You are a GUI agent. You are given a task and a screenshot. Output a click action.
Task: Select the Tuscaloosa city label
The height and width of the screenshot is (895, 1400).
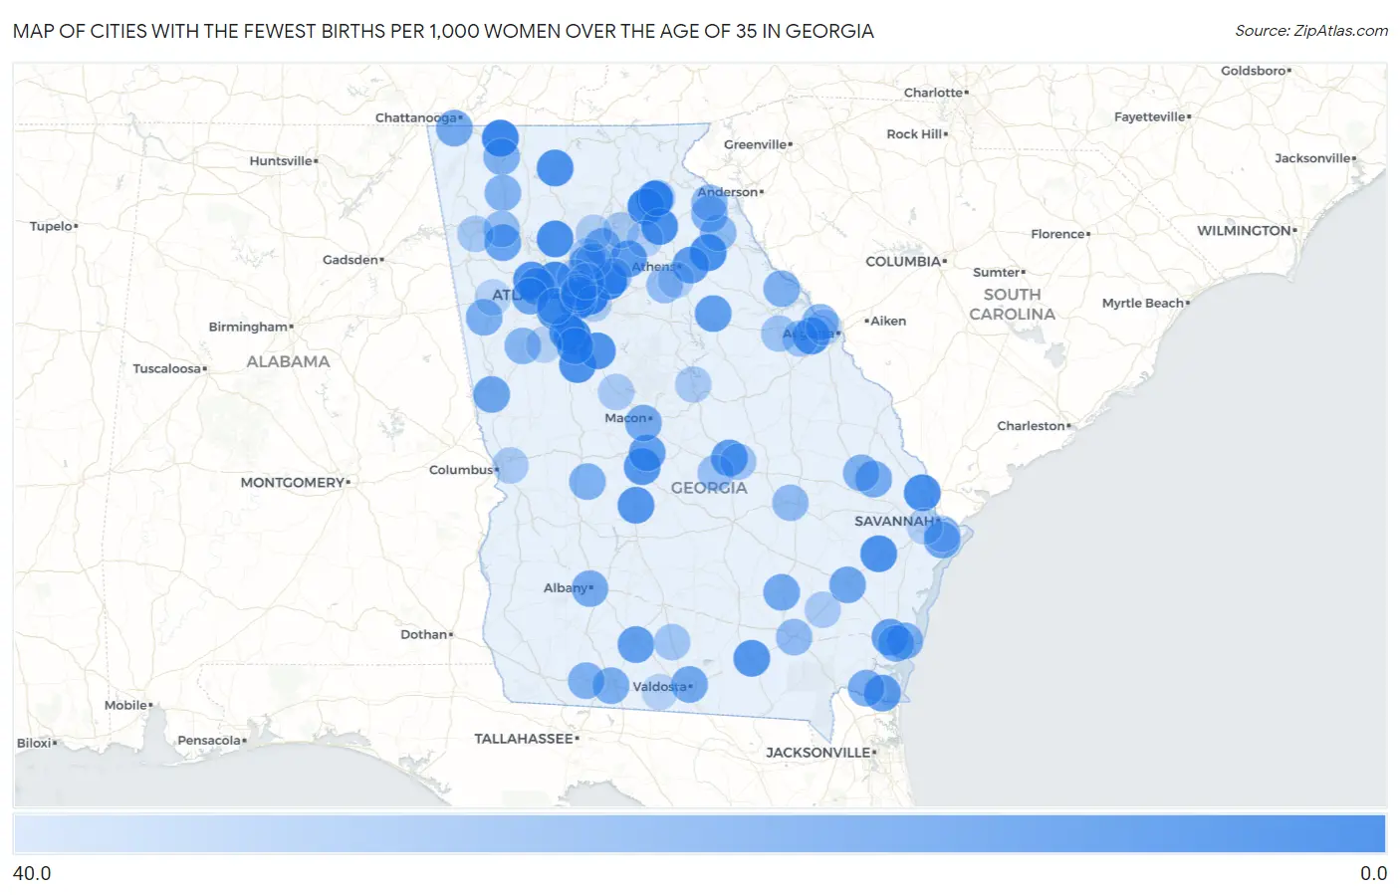(167, 368)
